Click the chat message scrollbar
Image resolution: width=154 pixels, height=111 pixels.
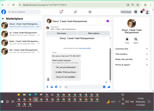pyautogui.click(x=110, y=64)
